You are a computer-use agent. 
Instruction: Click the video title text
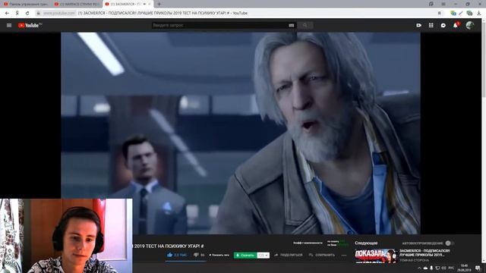(x=168, y=246)
